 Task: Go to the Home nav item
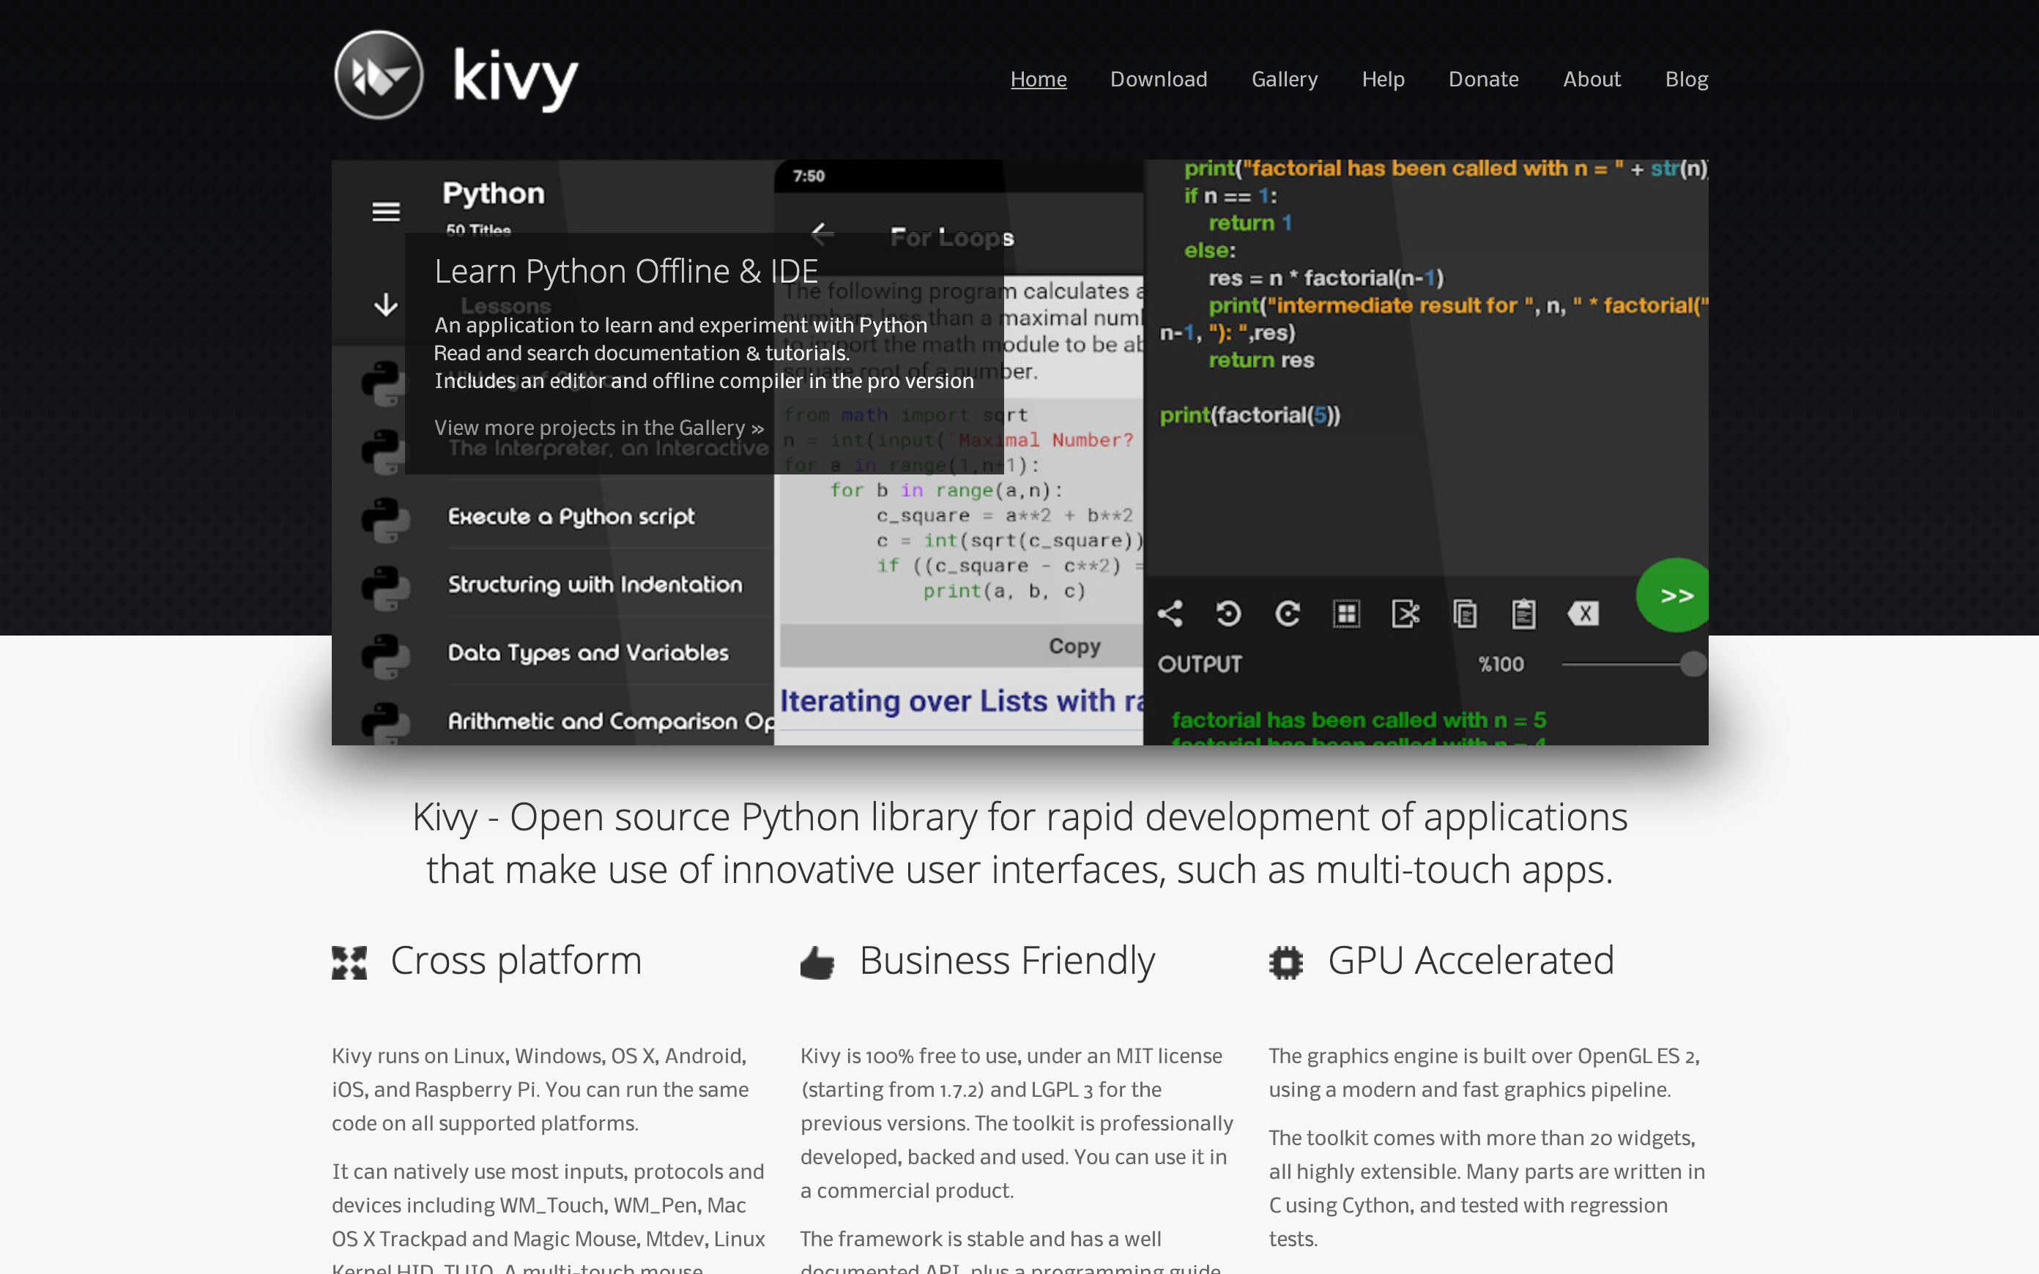pos(1038,79)
